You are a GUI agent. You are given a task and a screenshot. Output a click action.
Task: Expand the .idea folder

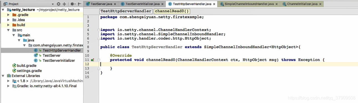click(x=9, y=20)
